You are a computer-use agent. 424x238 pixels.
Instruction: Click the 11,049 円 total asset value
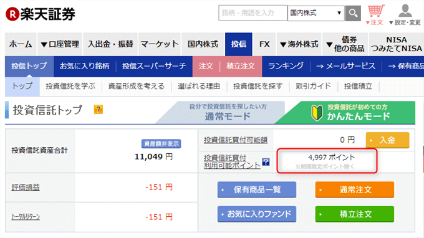tap(153, 156)
